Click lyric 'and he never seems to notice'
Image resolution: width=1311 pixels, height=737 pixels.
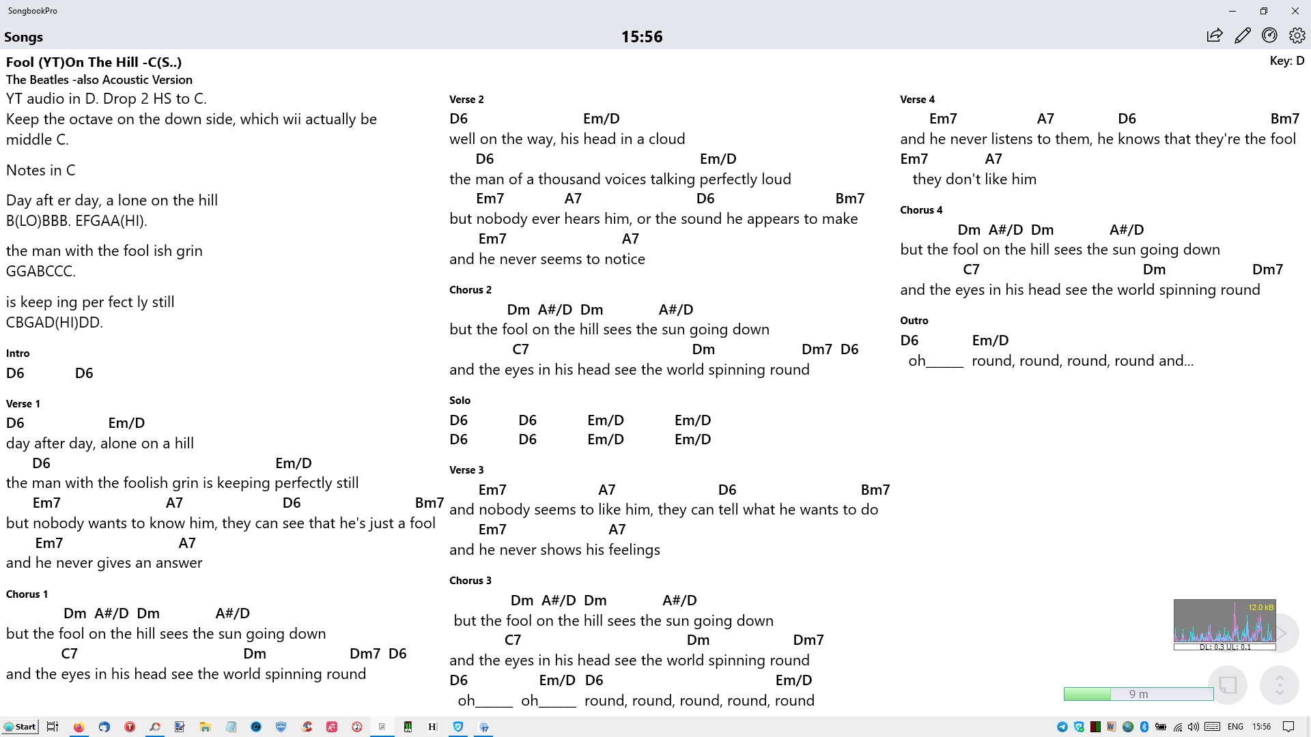coord(547,259)
